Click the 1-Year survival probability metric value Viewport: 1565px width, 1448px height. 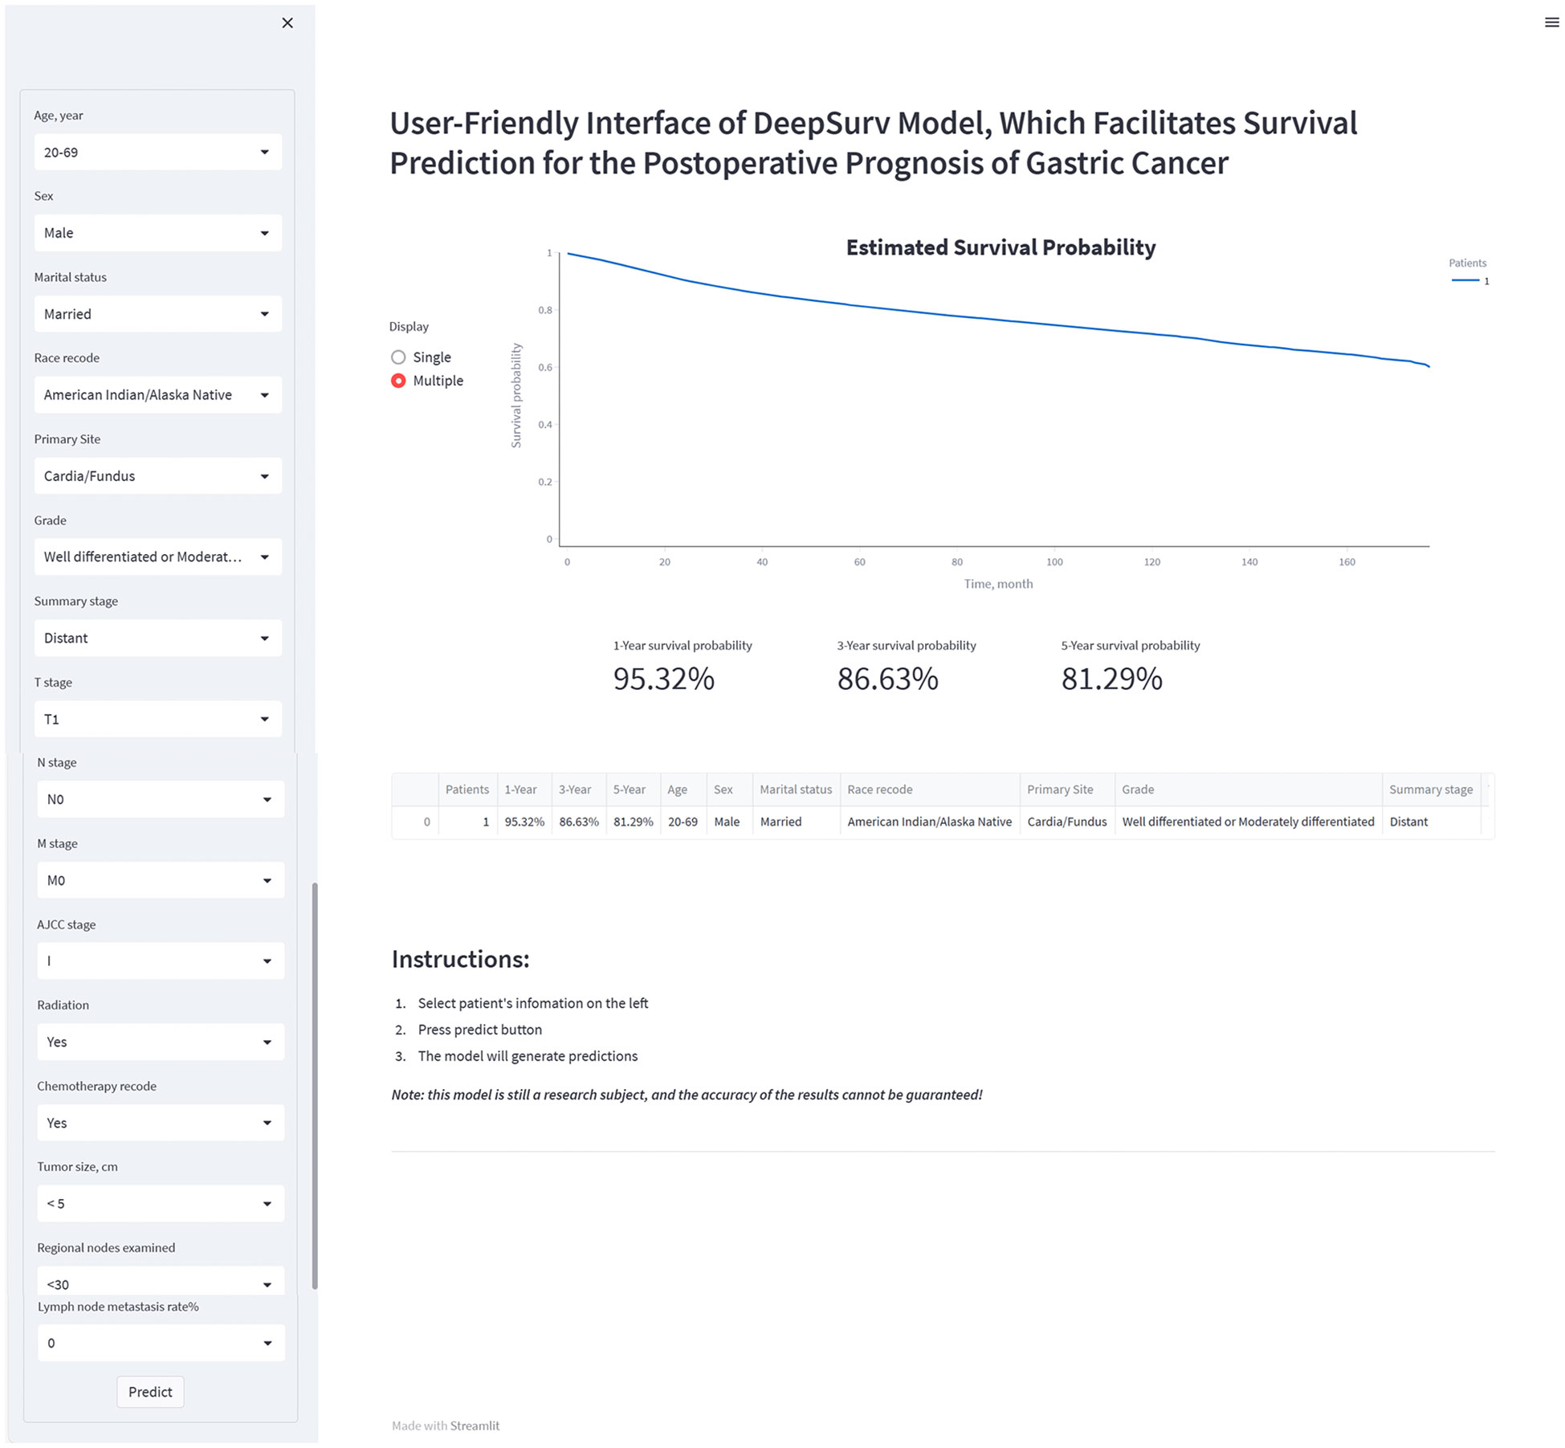point(664,679)
